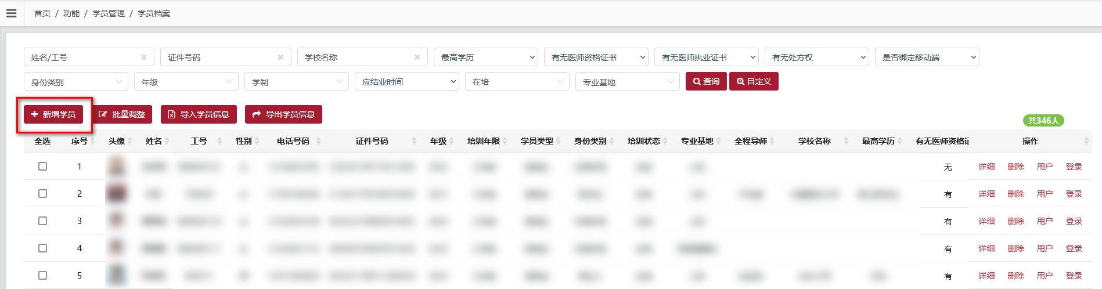Click 删除 for row 1
The height and width of the screenshot is (289, 1102).
[x=1015, y=167]
